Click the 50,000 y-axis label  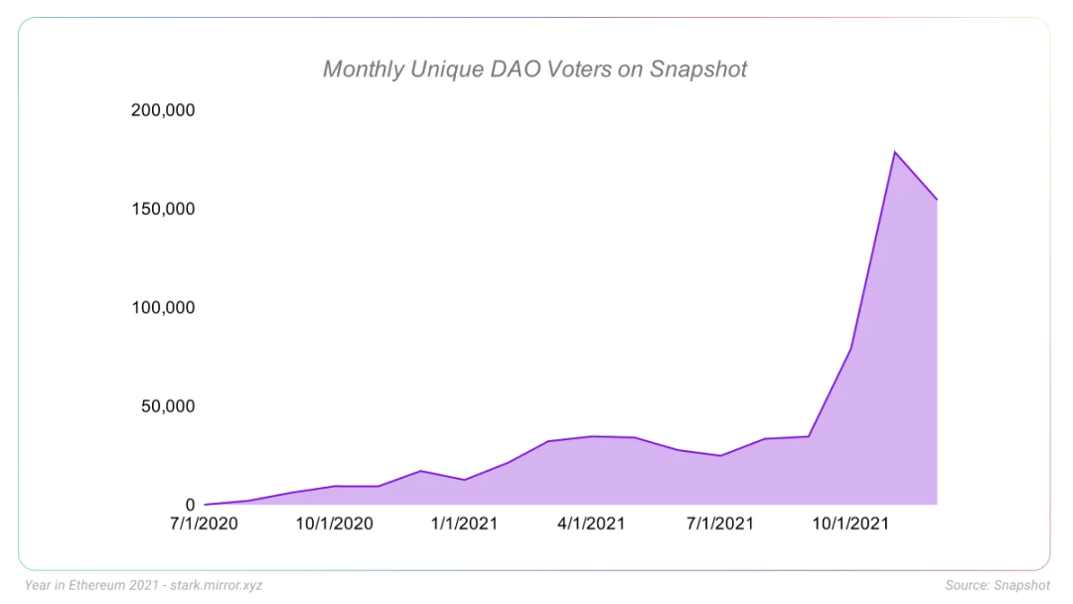pos(168,406)
